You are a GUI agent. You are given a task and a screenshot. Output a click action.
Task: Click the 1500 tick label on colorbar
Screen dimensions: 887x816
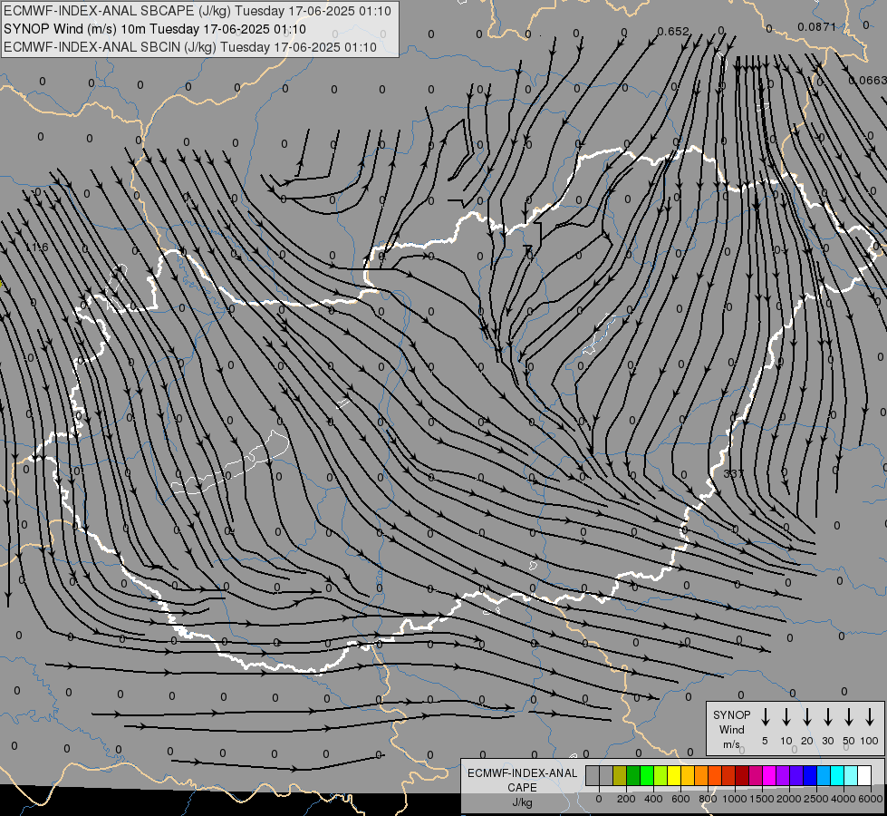pyautogui.click(x=761, y=799)
